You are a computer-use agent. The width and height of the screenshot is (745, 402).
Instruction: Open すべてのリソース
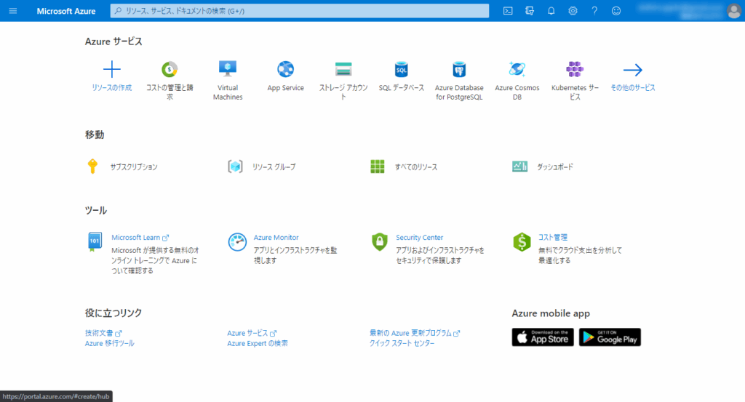415,166
